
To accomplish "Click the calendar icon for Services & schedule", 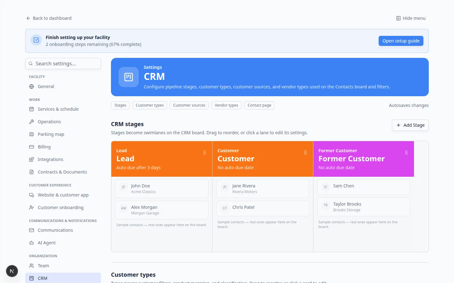I will point(32,109).
